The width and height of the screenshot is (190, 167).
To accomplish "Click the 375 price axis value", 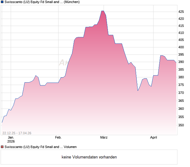I will tap(181, 85).
